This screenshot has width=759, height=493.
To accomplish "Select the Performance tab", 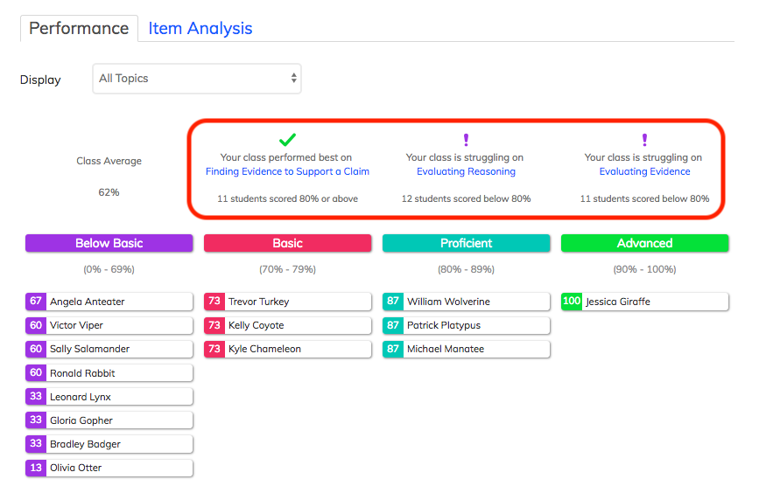I will coord(79,29).
